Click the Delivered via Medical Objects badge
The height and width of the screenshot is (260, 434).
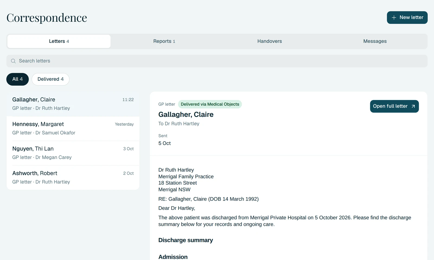coord(210,104)
